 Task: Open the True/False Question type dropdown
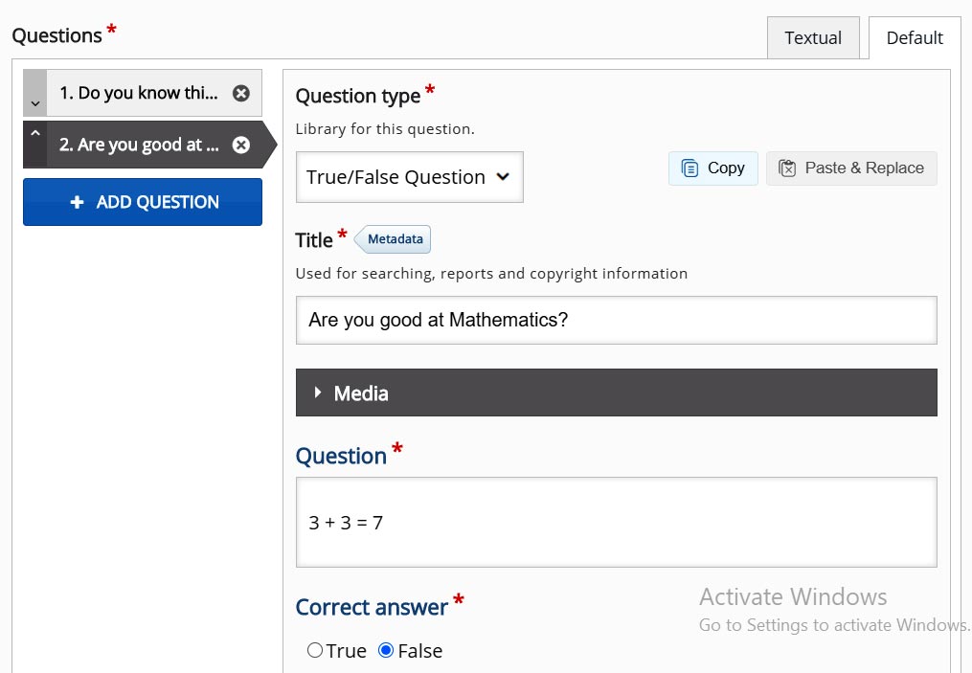pyautogui.click(x=409, y=177)
